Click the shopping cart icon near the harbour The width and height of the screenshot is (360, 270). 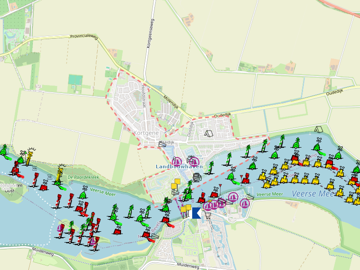pyautogui.click(x=208, y=215)
